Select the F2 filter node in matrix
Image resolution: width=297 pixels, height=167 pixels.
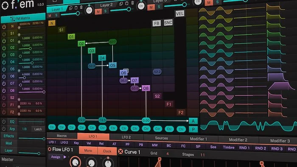click(181, 112)
